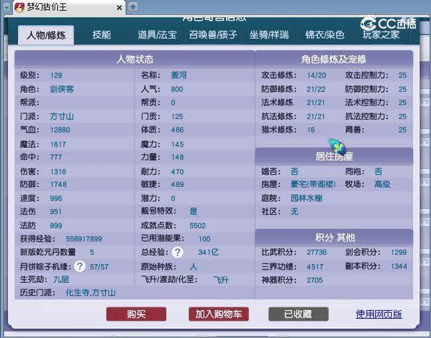Viewport: 431px width, 338px height.
Task: Click the 三界功绩 value 4517
Action: (x=315, y=267)
